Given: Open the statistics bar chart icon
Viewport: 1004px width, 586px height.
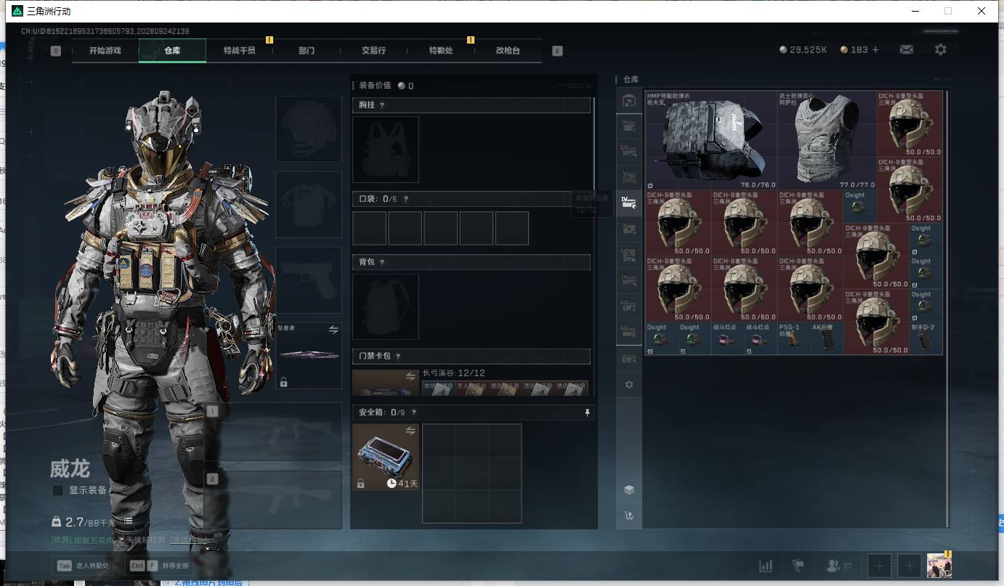Looking at the screenshot, I should [766, 566].
